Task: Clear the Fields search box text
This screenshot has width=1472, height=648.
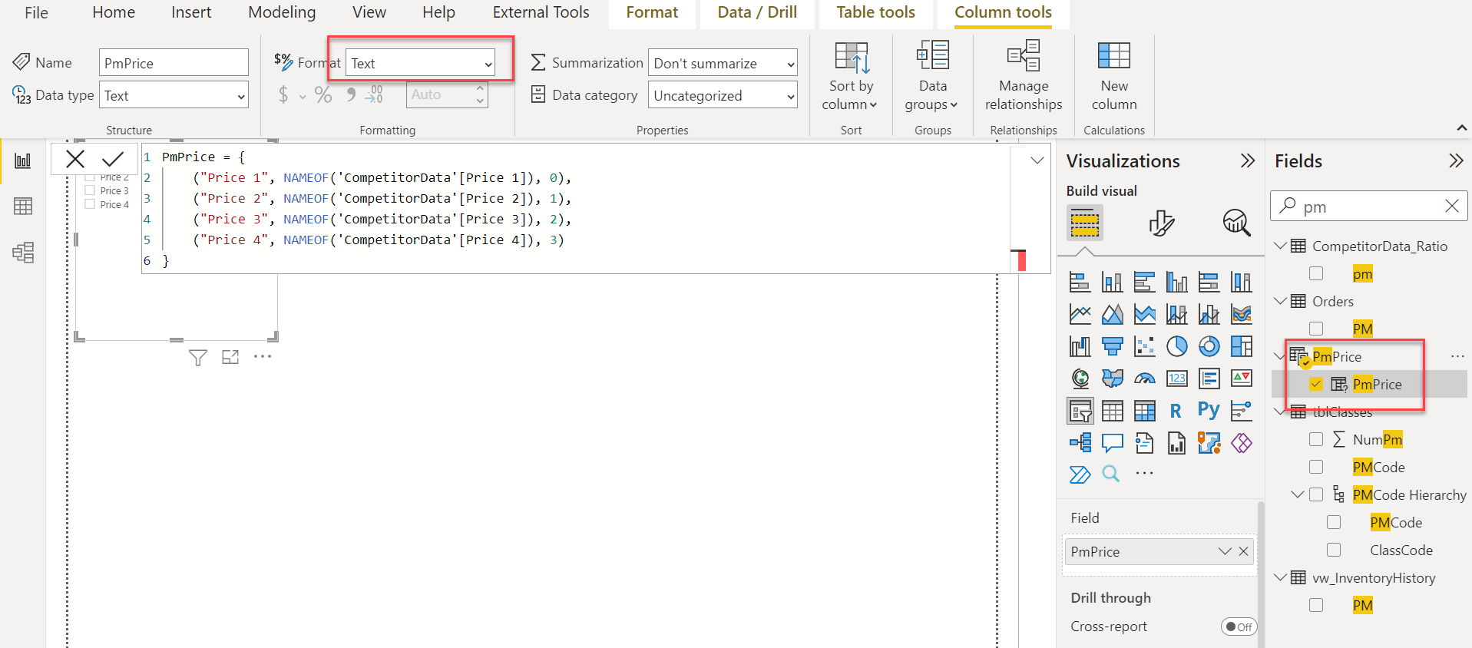Action: point(1451,206)
